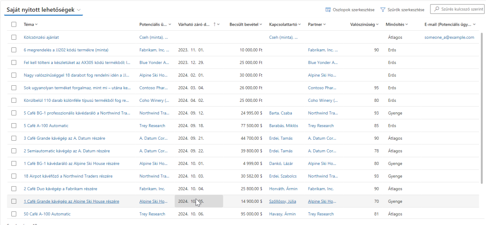Open 1 Café BG-1 kávédaráló Alpine Ski House
Screen dimensions: 486x225
coord(72,163)
